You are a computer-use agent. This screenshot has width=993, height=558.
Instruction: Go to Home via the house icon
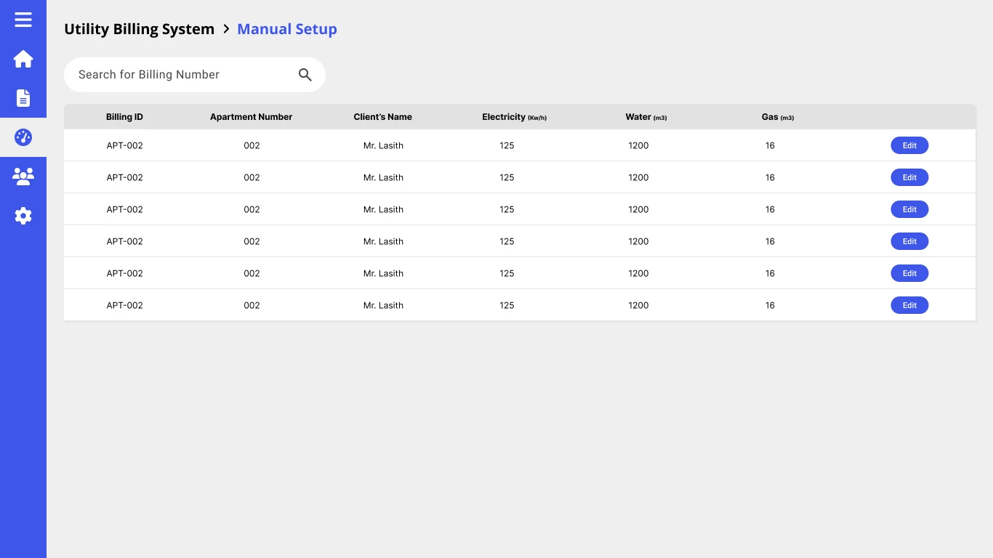(23, 59)
